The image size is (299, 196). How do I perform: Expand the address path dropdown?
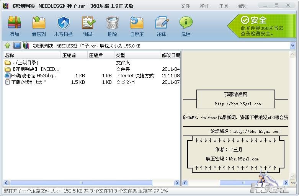(x=292, y=46)
